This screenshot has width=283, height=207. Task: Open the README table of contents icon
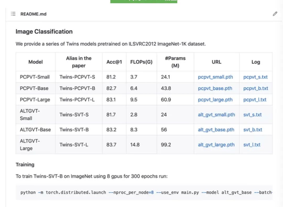[13, 14]
